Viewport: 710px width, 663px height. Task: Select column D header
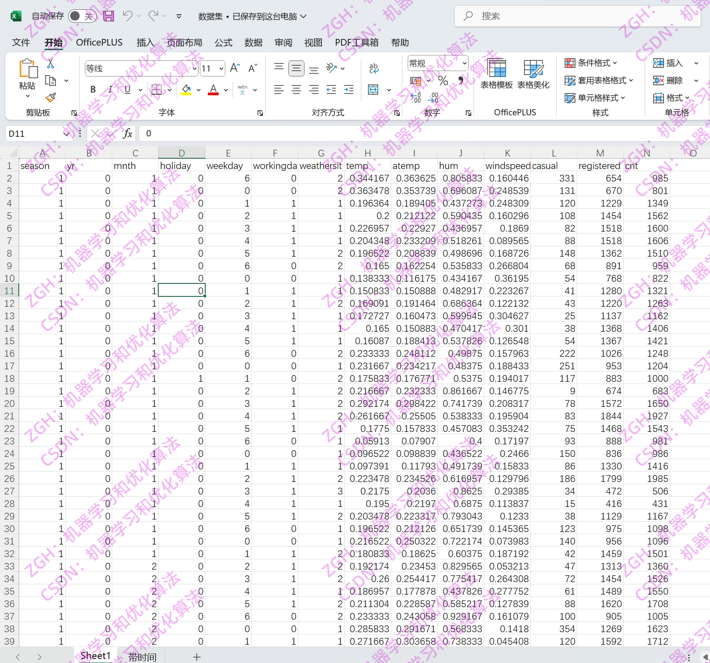pyautogui.click(x=182, y=153)
